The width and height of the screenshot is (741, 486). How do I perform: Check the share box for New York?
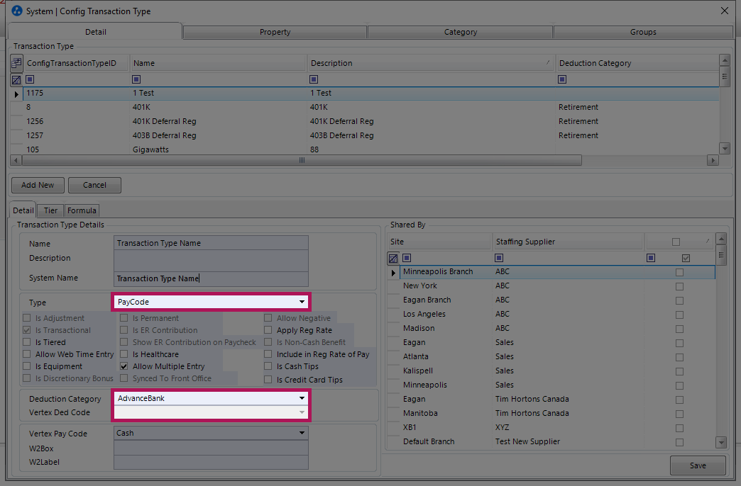pyautogui.click(x=679, y=286)
